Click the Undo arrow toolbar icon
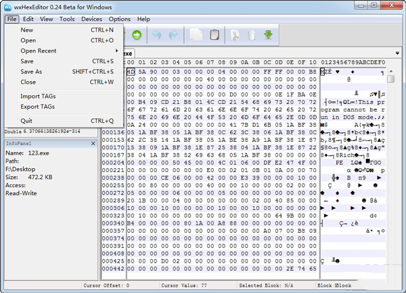 [157, 35]
